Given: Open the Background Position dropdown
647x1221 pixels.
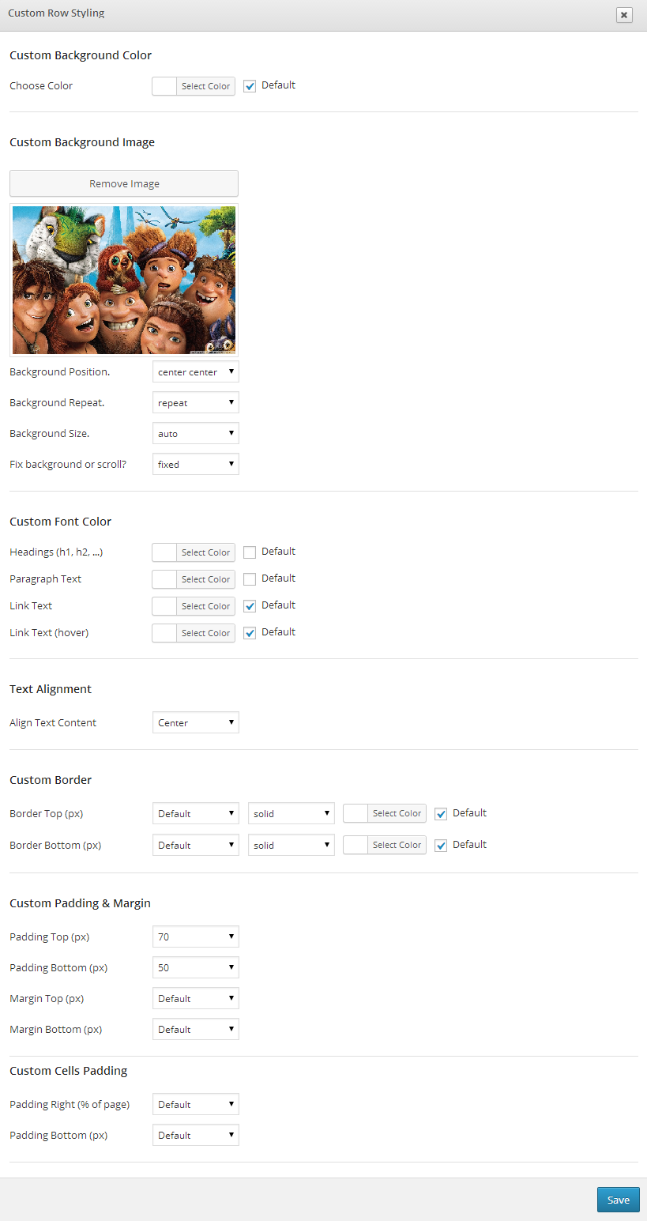Looking at the screenshot, I should [x=195, y=372].
